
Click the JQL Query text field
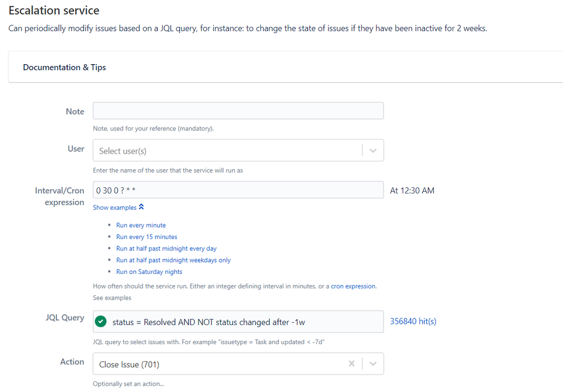tap(238, 322)
